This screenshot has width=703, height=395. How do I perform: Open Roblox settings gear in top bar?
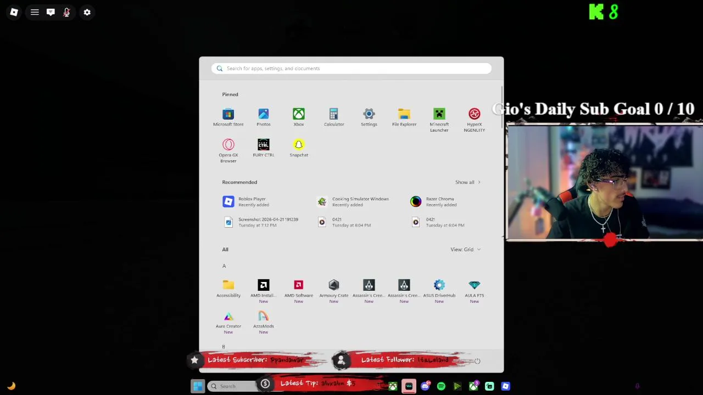coord(87,12)
